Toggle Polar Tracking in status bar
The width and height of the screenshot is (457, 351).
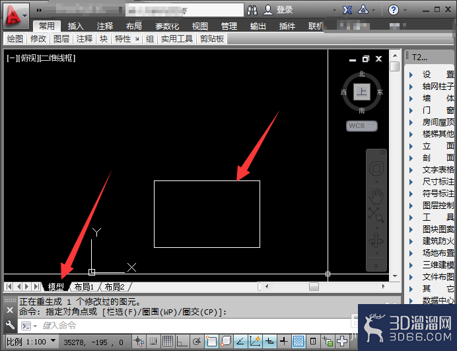(x=197, y=341)
